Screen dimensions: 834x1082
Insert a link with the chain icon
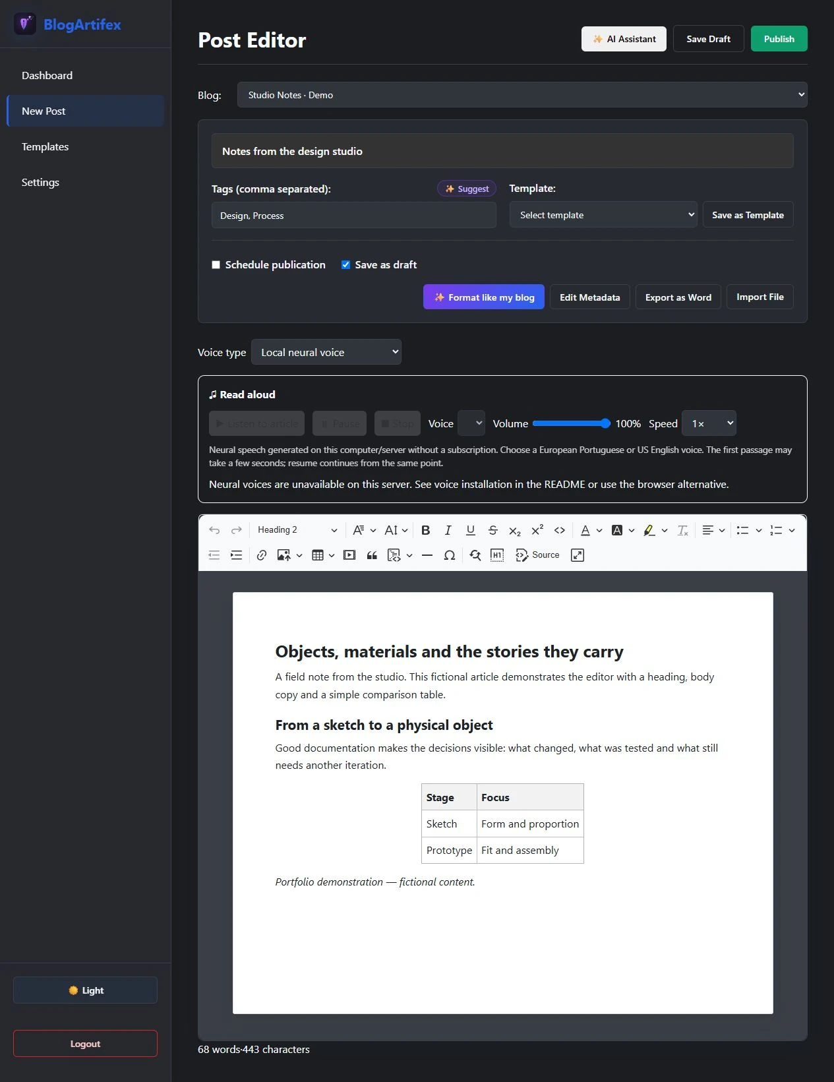pyautogui.click(x=262, y=555)
